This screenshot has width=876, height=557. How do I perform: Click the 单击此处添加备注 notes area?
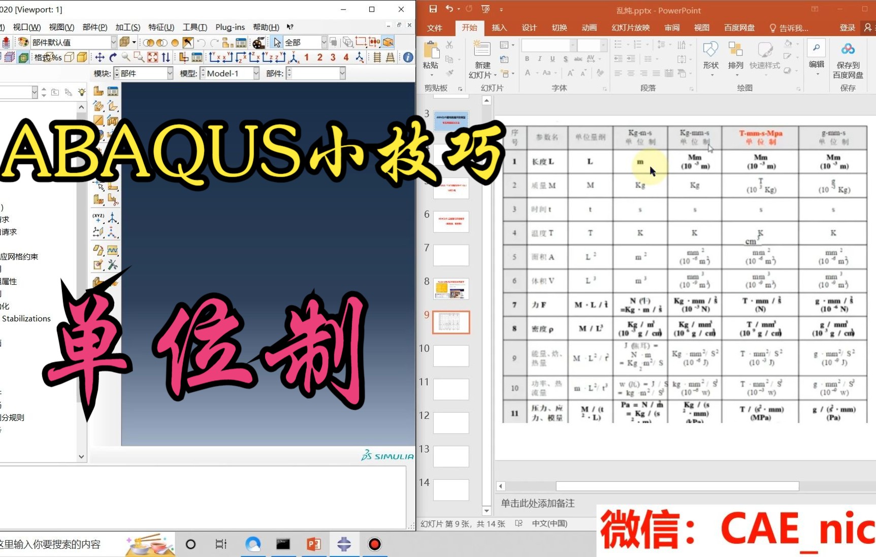click(538, 503)
